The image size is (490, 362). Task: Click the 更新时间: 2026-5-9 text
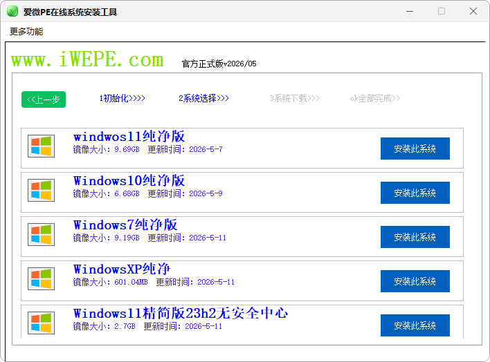[185, 194]
